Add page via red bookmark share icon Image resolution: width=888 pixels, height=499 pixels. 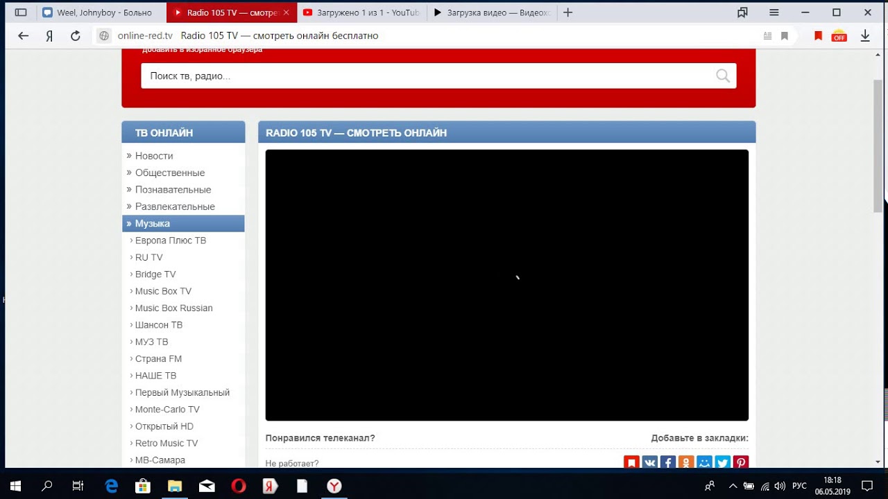click(x=631, y=462)
